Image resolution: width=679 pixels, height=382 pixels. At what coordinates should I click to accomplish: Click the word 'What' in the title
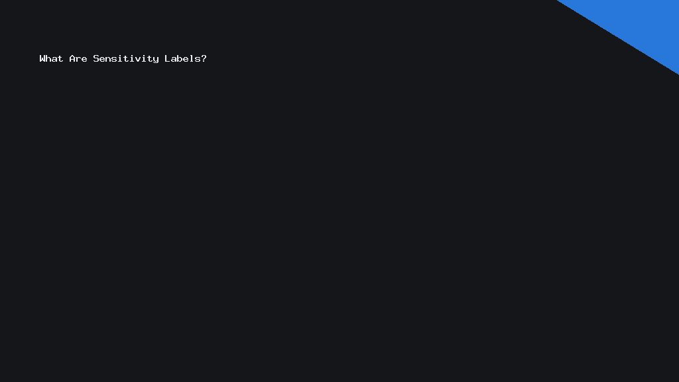(x=51, y=58)
